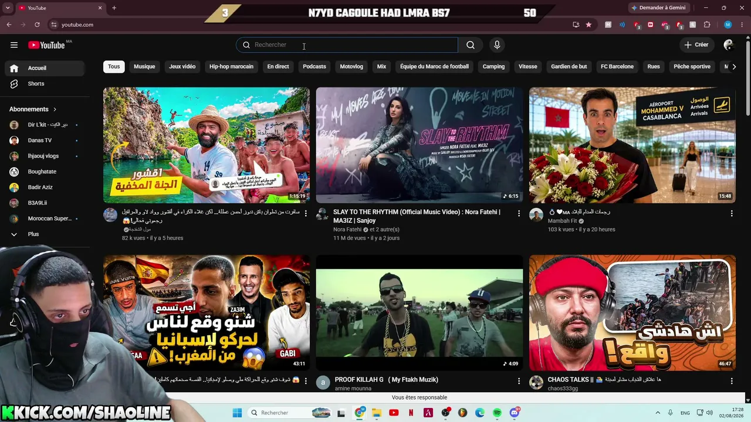Open the Chrome extensions puzzle icon

point(707,25)
